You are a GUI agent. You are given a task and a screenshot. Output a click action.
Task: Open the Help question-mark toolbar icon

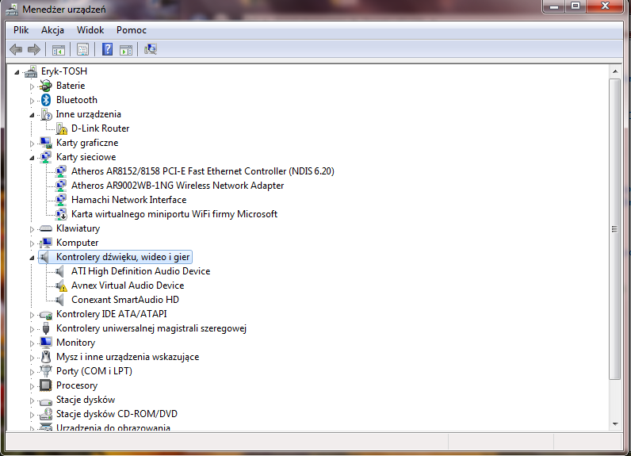coord(108,49)
